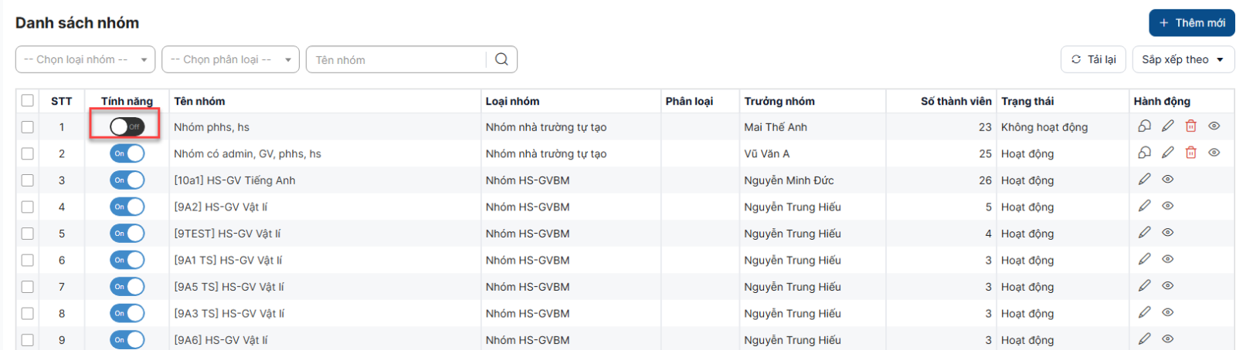Click the 'Thêm mới' button
1236x350 pixels.
pos(1191,23)
